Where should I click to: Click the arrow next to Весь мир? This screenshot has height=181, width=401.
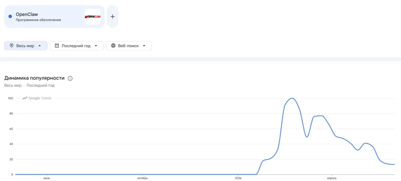39,46
